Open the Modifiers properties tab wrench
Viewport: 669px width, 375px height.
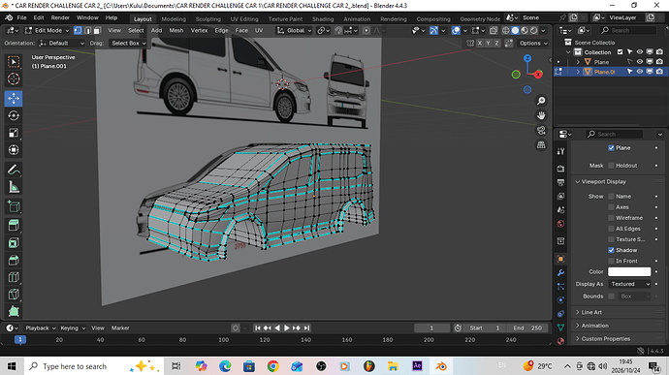(x=560, y=272)
